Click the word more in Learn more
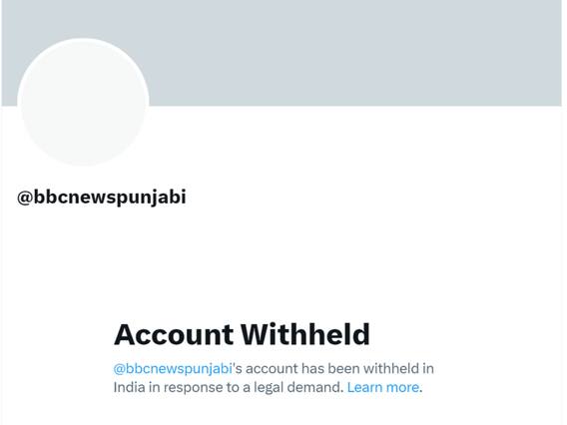567x425 pixels. [402, 388]
